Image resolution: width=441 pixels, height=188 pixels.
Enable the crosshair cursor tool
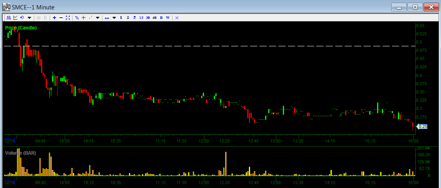[x=84, y=18]
